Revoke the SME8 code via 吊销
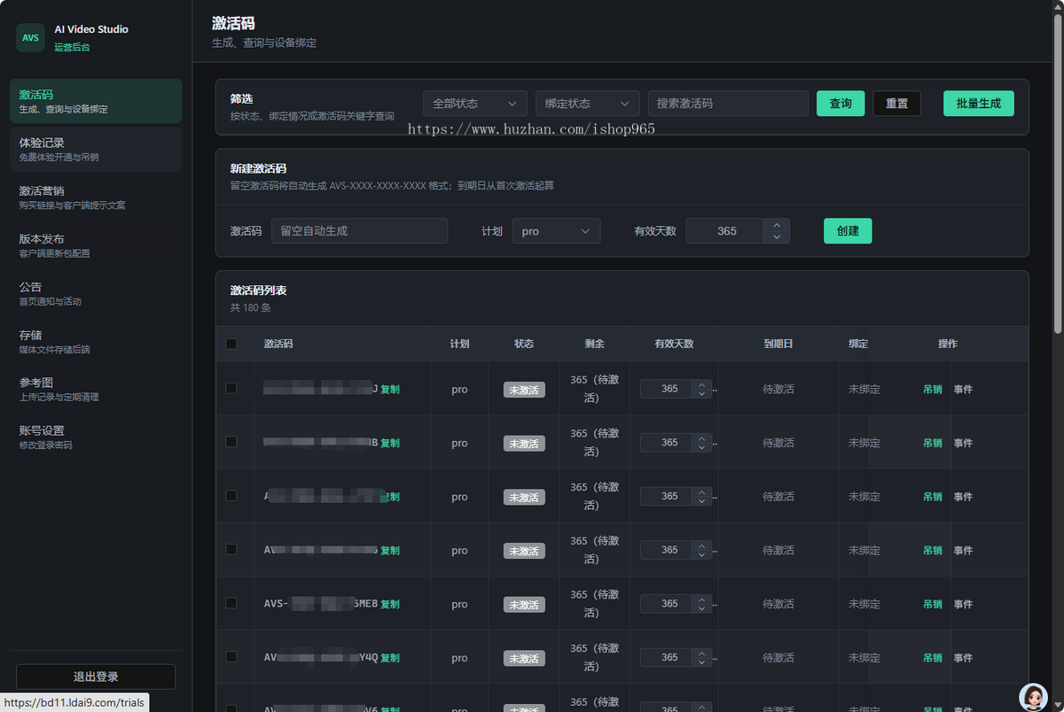This screenshot has width=1064, height=712. pyautogui.click(x=933, y=604)
